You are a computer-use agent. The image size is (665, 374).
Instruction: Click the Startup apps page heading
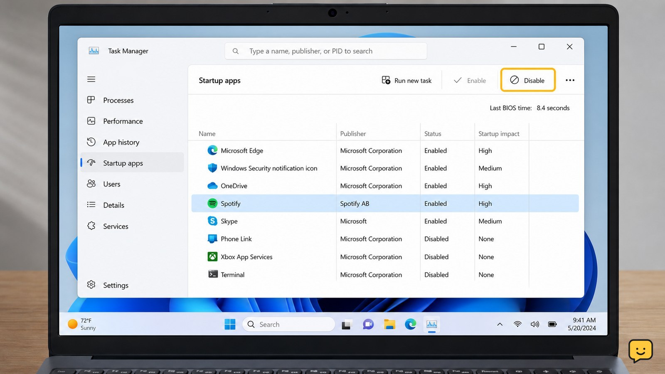tap(219, 81)
